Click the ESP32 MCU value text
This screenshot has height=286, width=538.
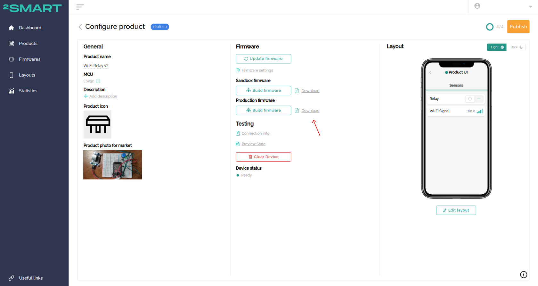coord(89,81)
